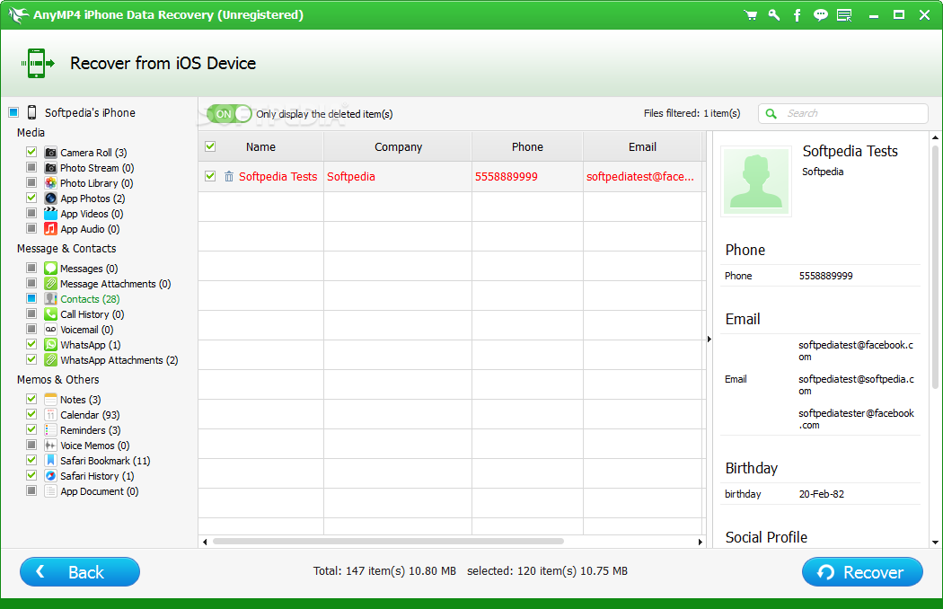Uncheck the Safari Bookmark checkbox

[x=31, y=460]
